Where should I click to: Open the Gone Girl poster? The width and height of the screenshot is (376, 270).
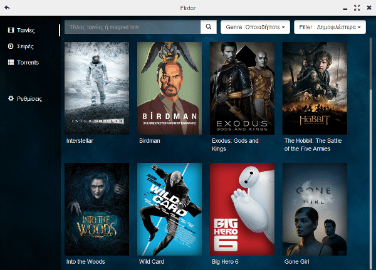point(315,209)
